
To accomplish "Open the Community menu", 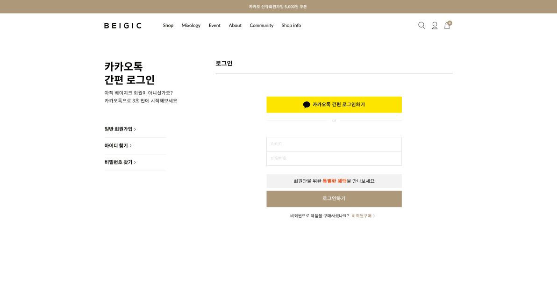I will coord(262,25).
